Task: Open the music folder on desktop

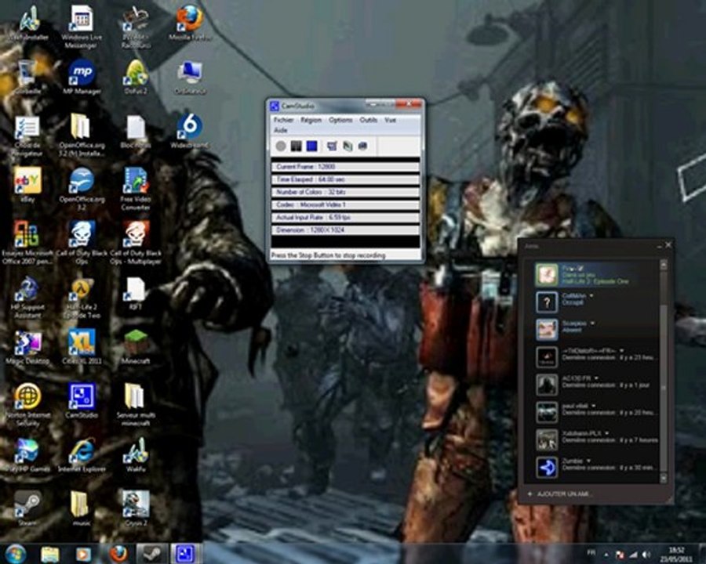Action: [81, 508]
